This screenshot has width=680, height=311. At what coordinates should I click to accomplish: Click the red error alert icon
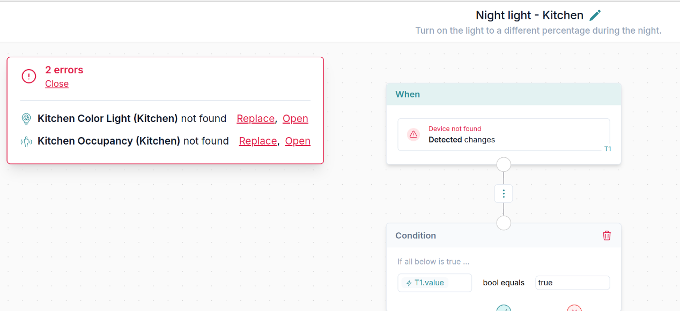[29, 77]
